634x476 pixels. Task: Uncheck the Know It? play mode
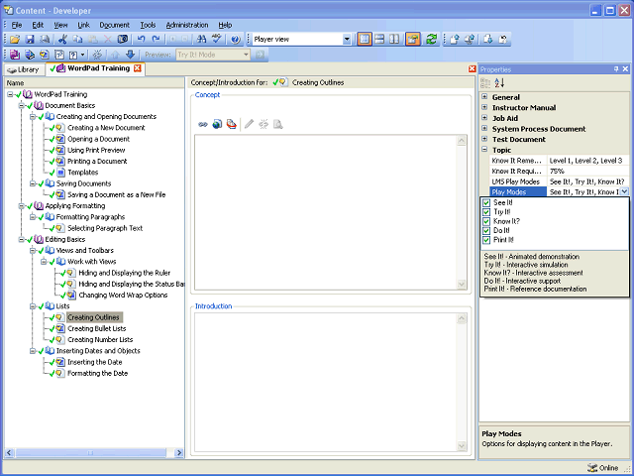[486, 221]
